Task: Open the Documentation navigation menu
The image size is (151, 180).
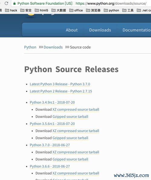Action: (137, 30)
